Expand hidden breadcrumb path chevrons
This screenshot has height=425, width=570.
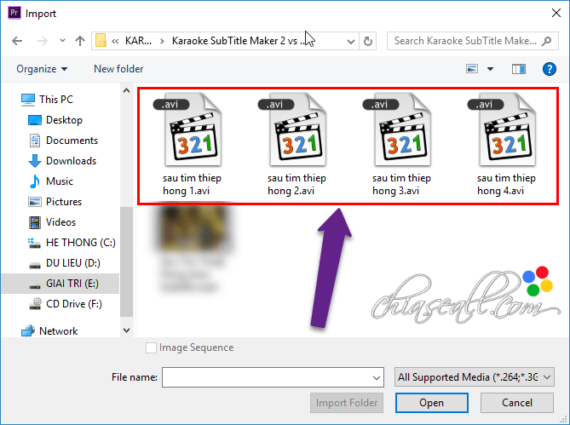pyautogui.click(x=115, y=41)
